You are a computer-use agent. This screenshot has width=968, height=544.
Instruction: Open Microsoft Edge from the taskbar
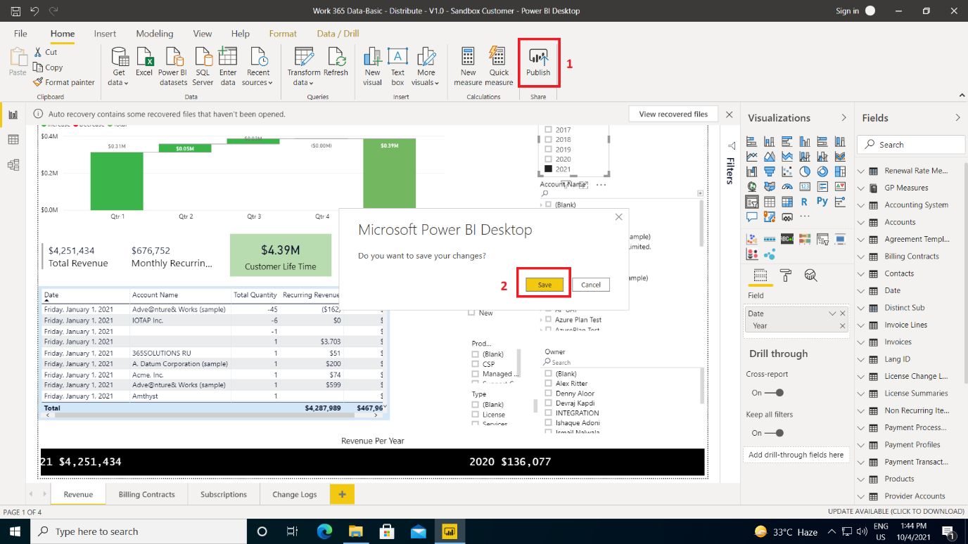coord(324,531)
